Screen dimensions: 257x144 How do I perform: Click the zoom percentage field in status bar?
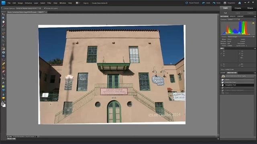[x=10, y=137]
